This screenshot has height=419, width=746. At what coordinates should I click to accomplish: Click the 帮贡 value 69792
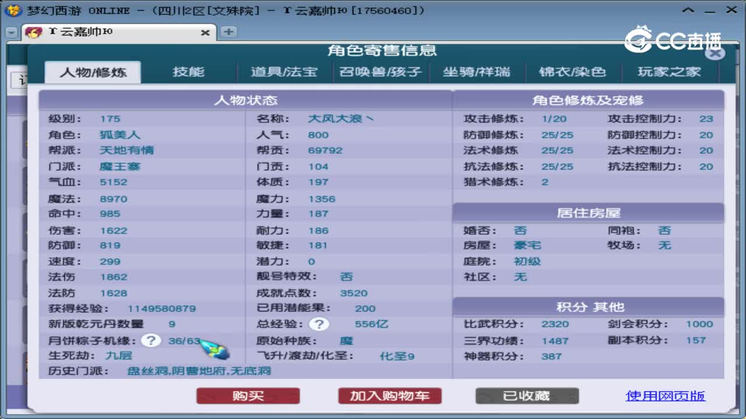(x=325, y=150)
